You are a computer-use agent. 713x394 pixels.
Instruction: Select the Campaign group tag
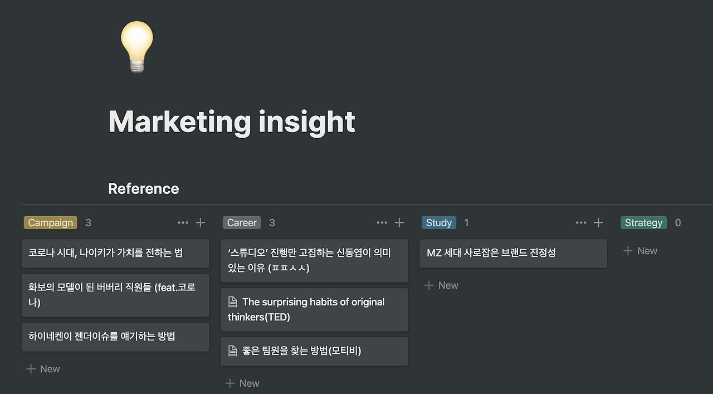pos(51,223)
